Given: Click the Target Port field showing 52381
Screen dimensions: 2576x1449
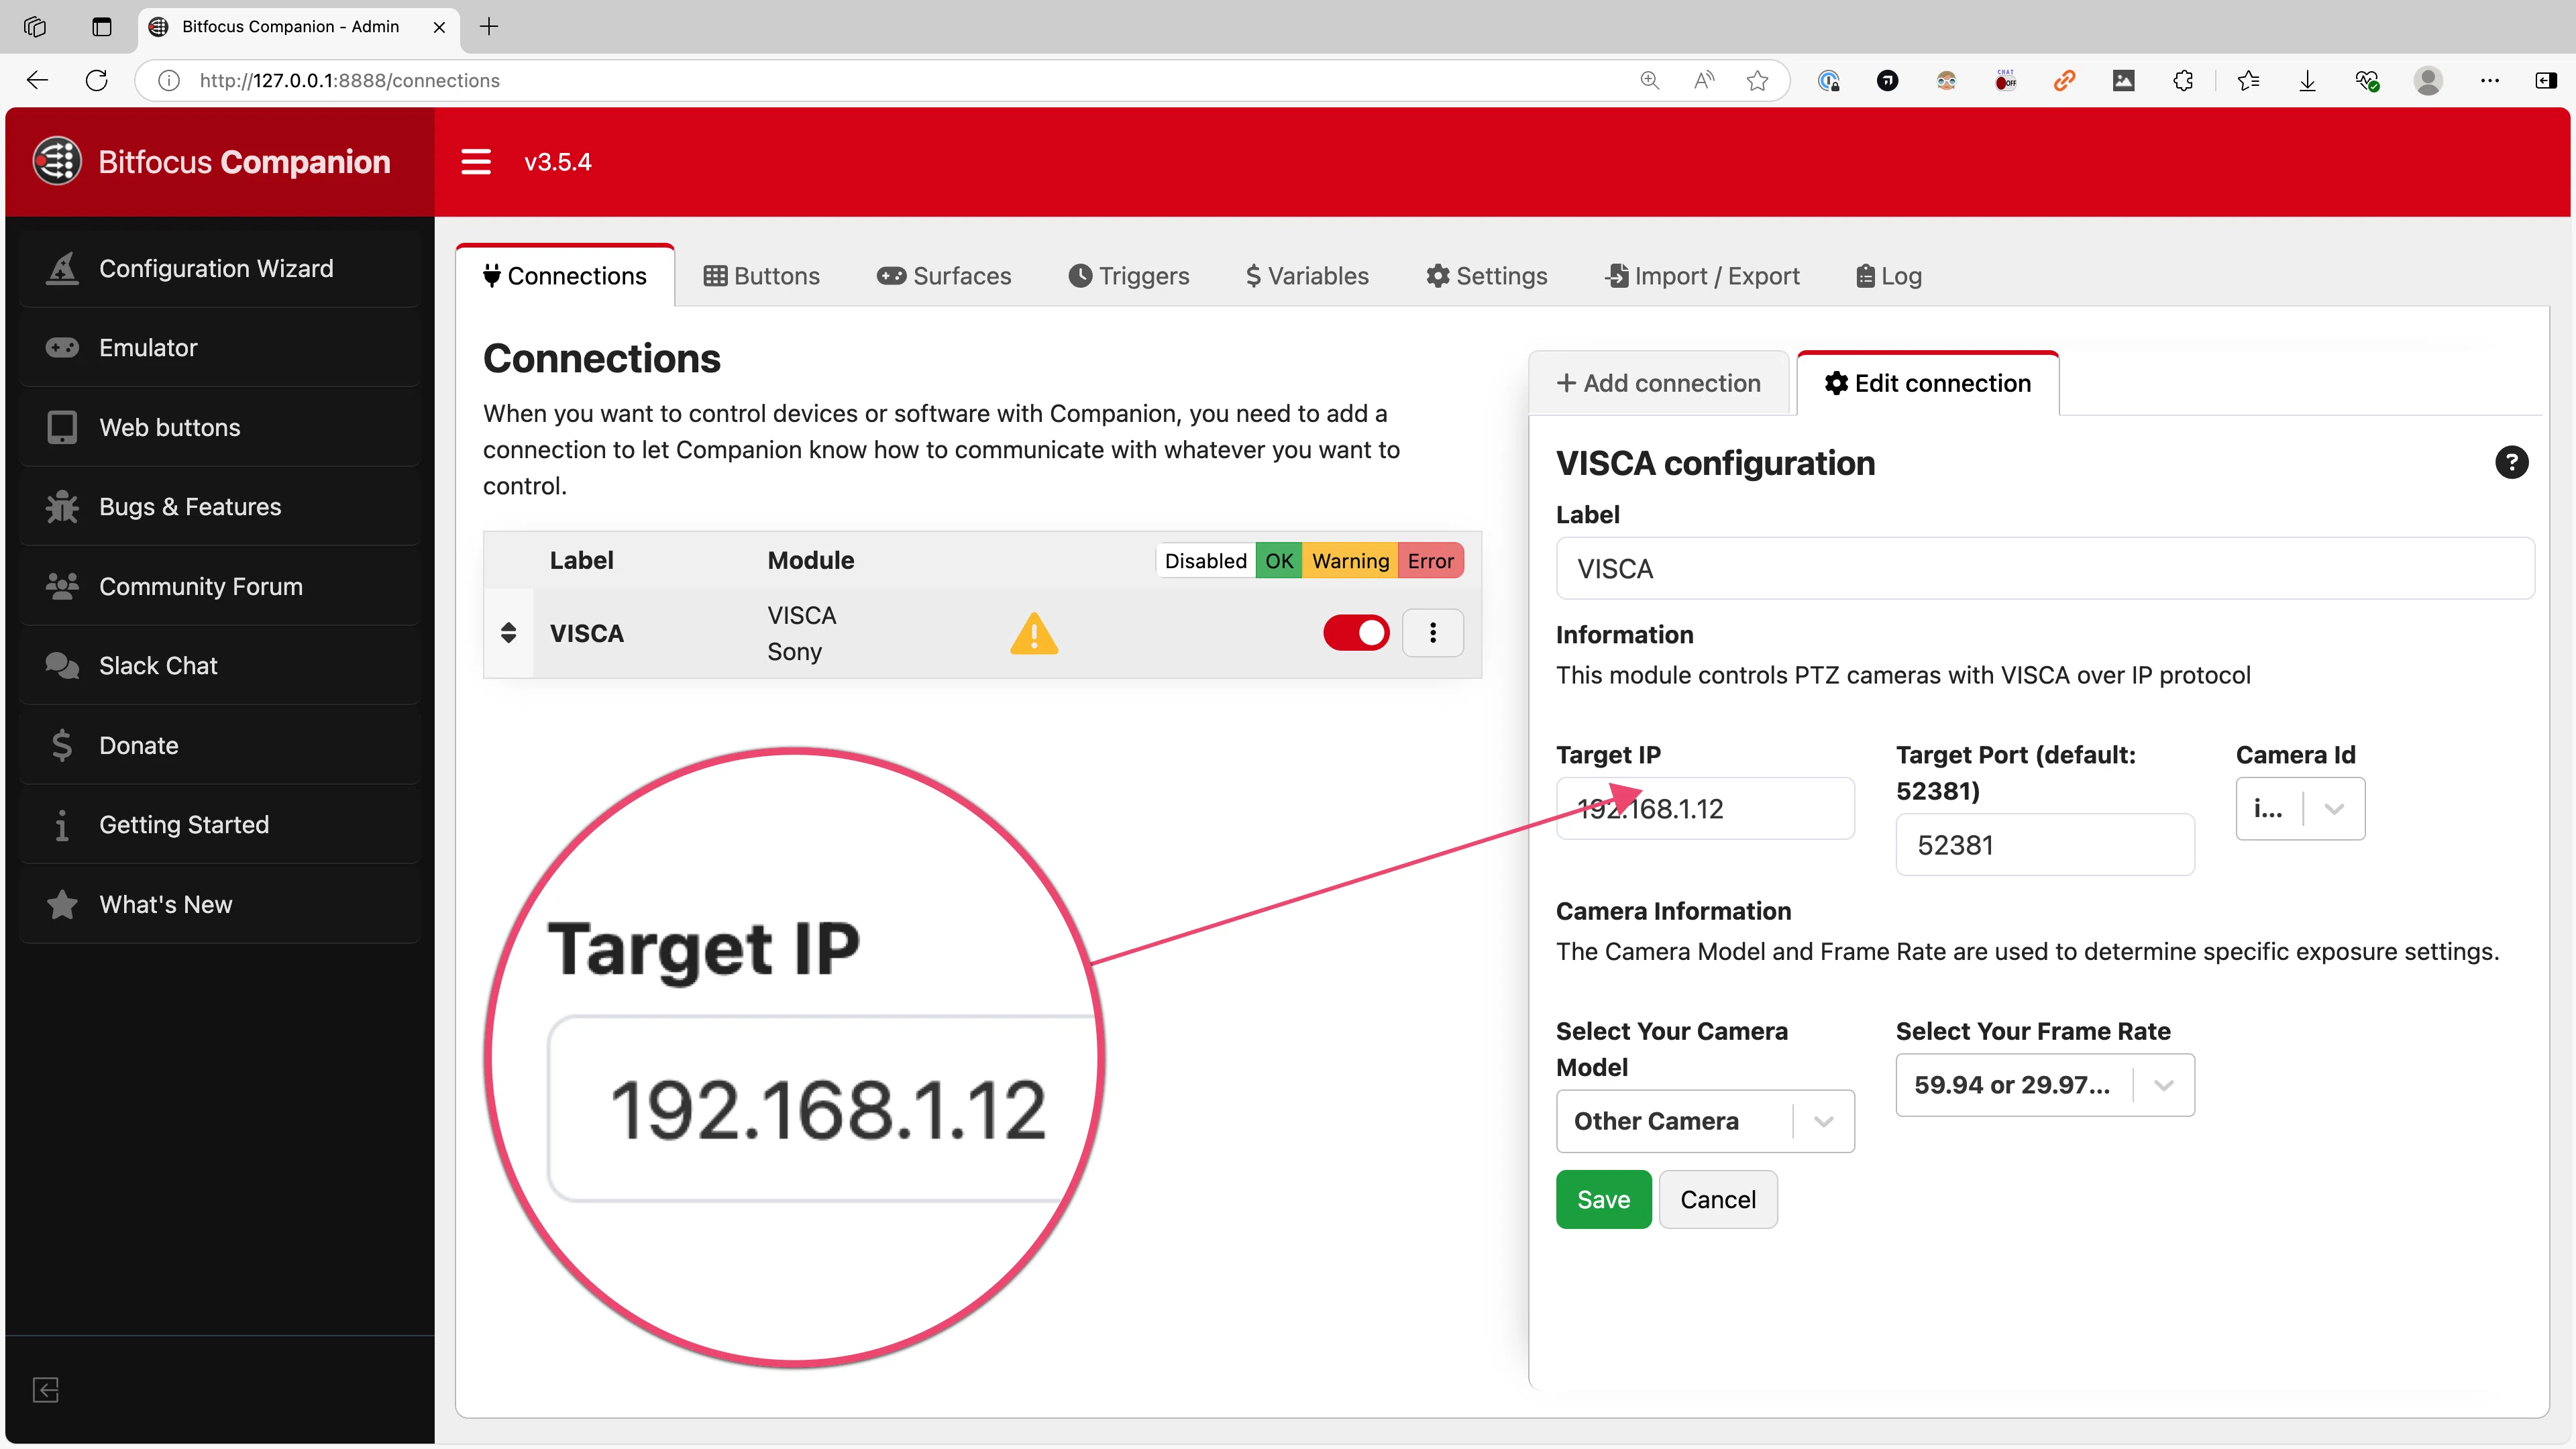Looking at the screenshot, I should [x=2045, y=845].
